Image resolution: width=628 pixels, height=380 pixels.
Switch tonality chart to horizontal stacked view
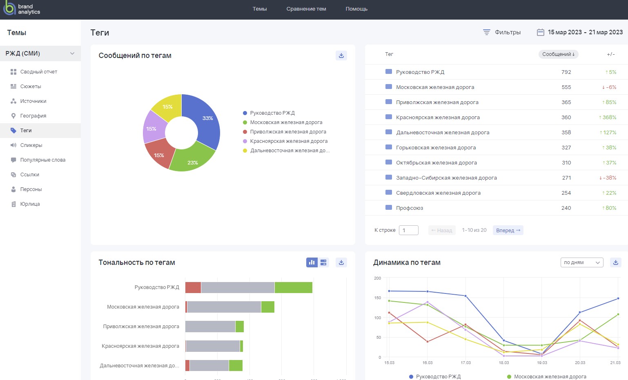click(324, 262)
